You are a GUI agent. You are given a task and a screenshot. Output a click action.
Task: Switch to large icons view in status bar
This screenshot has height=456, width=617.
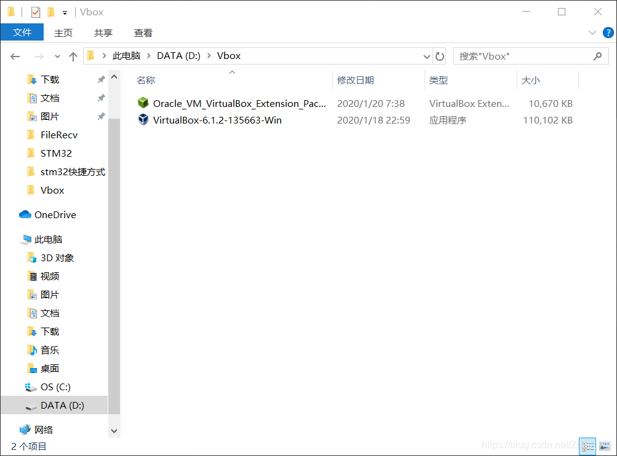pos(605,446)
